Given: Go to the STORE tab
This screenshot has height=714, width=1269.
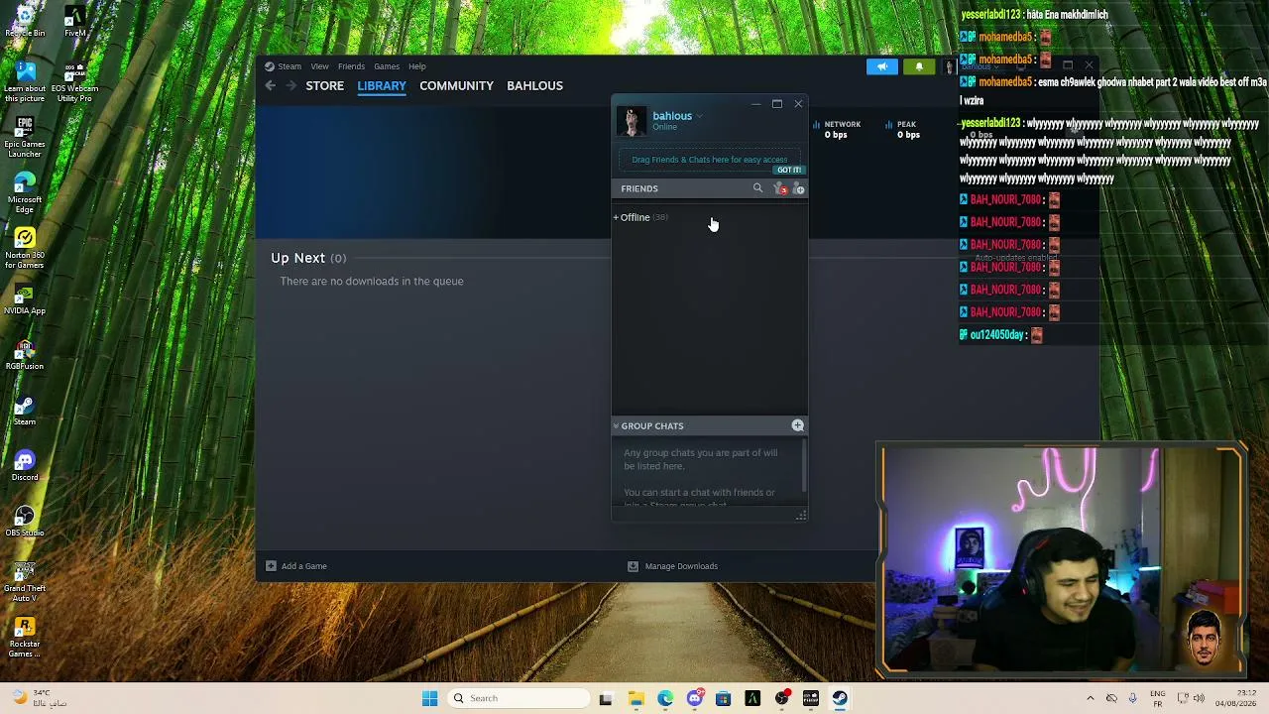Looking at the screenshot, I should (x=324, y=85).
